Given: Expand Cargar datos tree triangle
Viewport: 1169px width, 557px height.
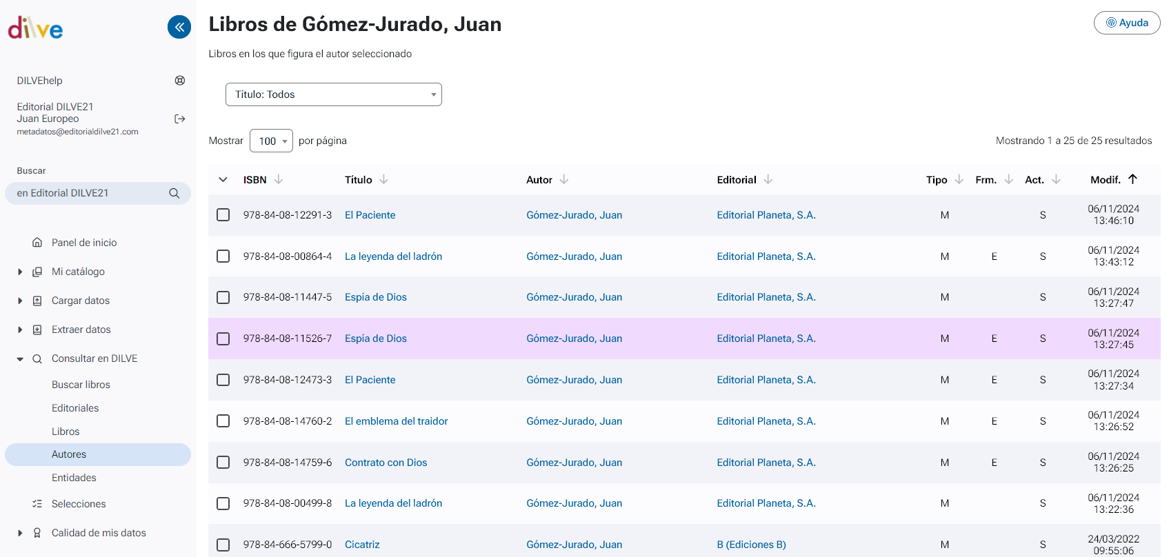Looking at the screenshot, I should click(20, 301).
